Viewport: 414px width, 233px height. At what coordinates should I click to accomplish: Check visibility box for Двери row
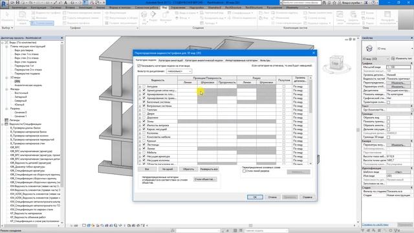tap(144, 114)
